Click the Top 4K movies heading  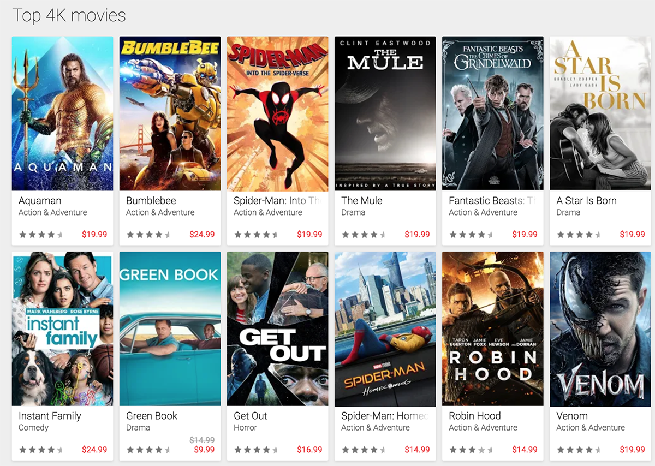(x=69, y=15)
